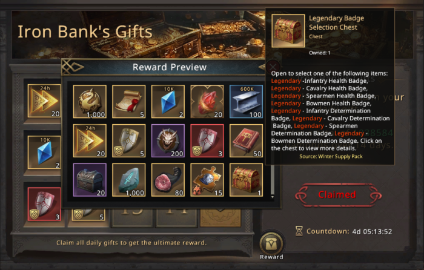Image resolution: width=424 pixels, height=270 pixels.
Task: Select the red gold chest in preview grid
Action: pyautogui.click(x=246, y=180)
